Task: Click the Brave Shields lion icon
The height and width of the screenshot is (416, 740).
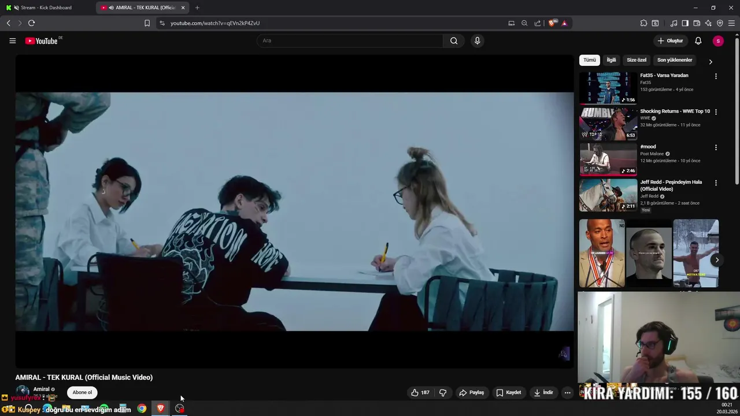Action: 552,23
